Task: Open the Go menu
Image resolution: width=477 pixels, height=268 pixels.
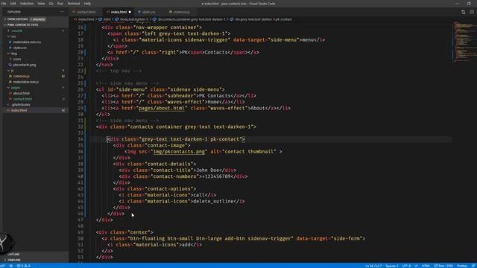Action: tap(51, 3)
